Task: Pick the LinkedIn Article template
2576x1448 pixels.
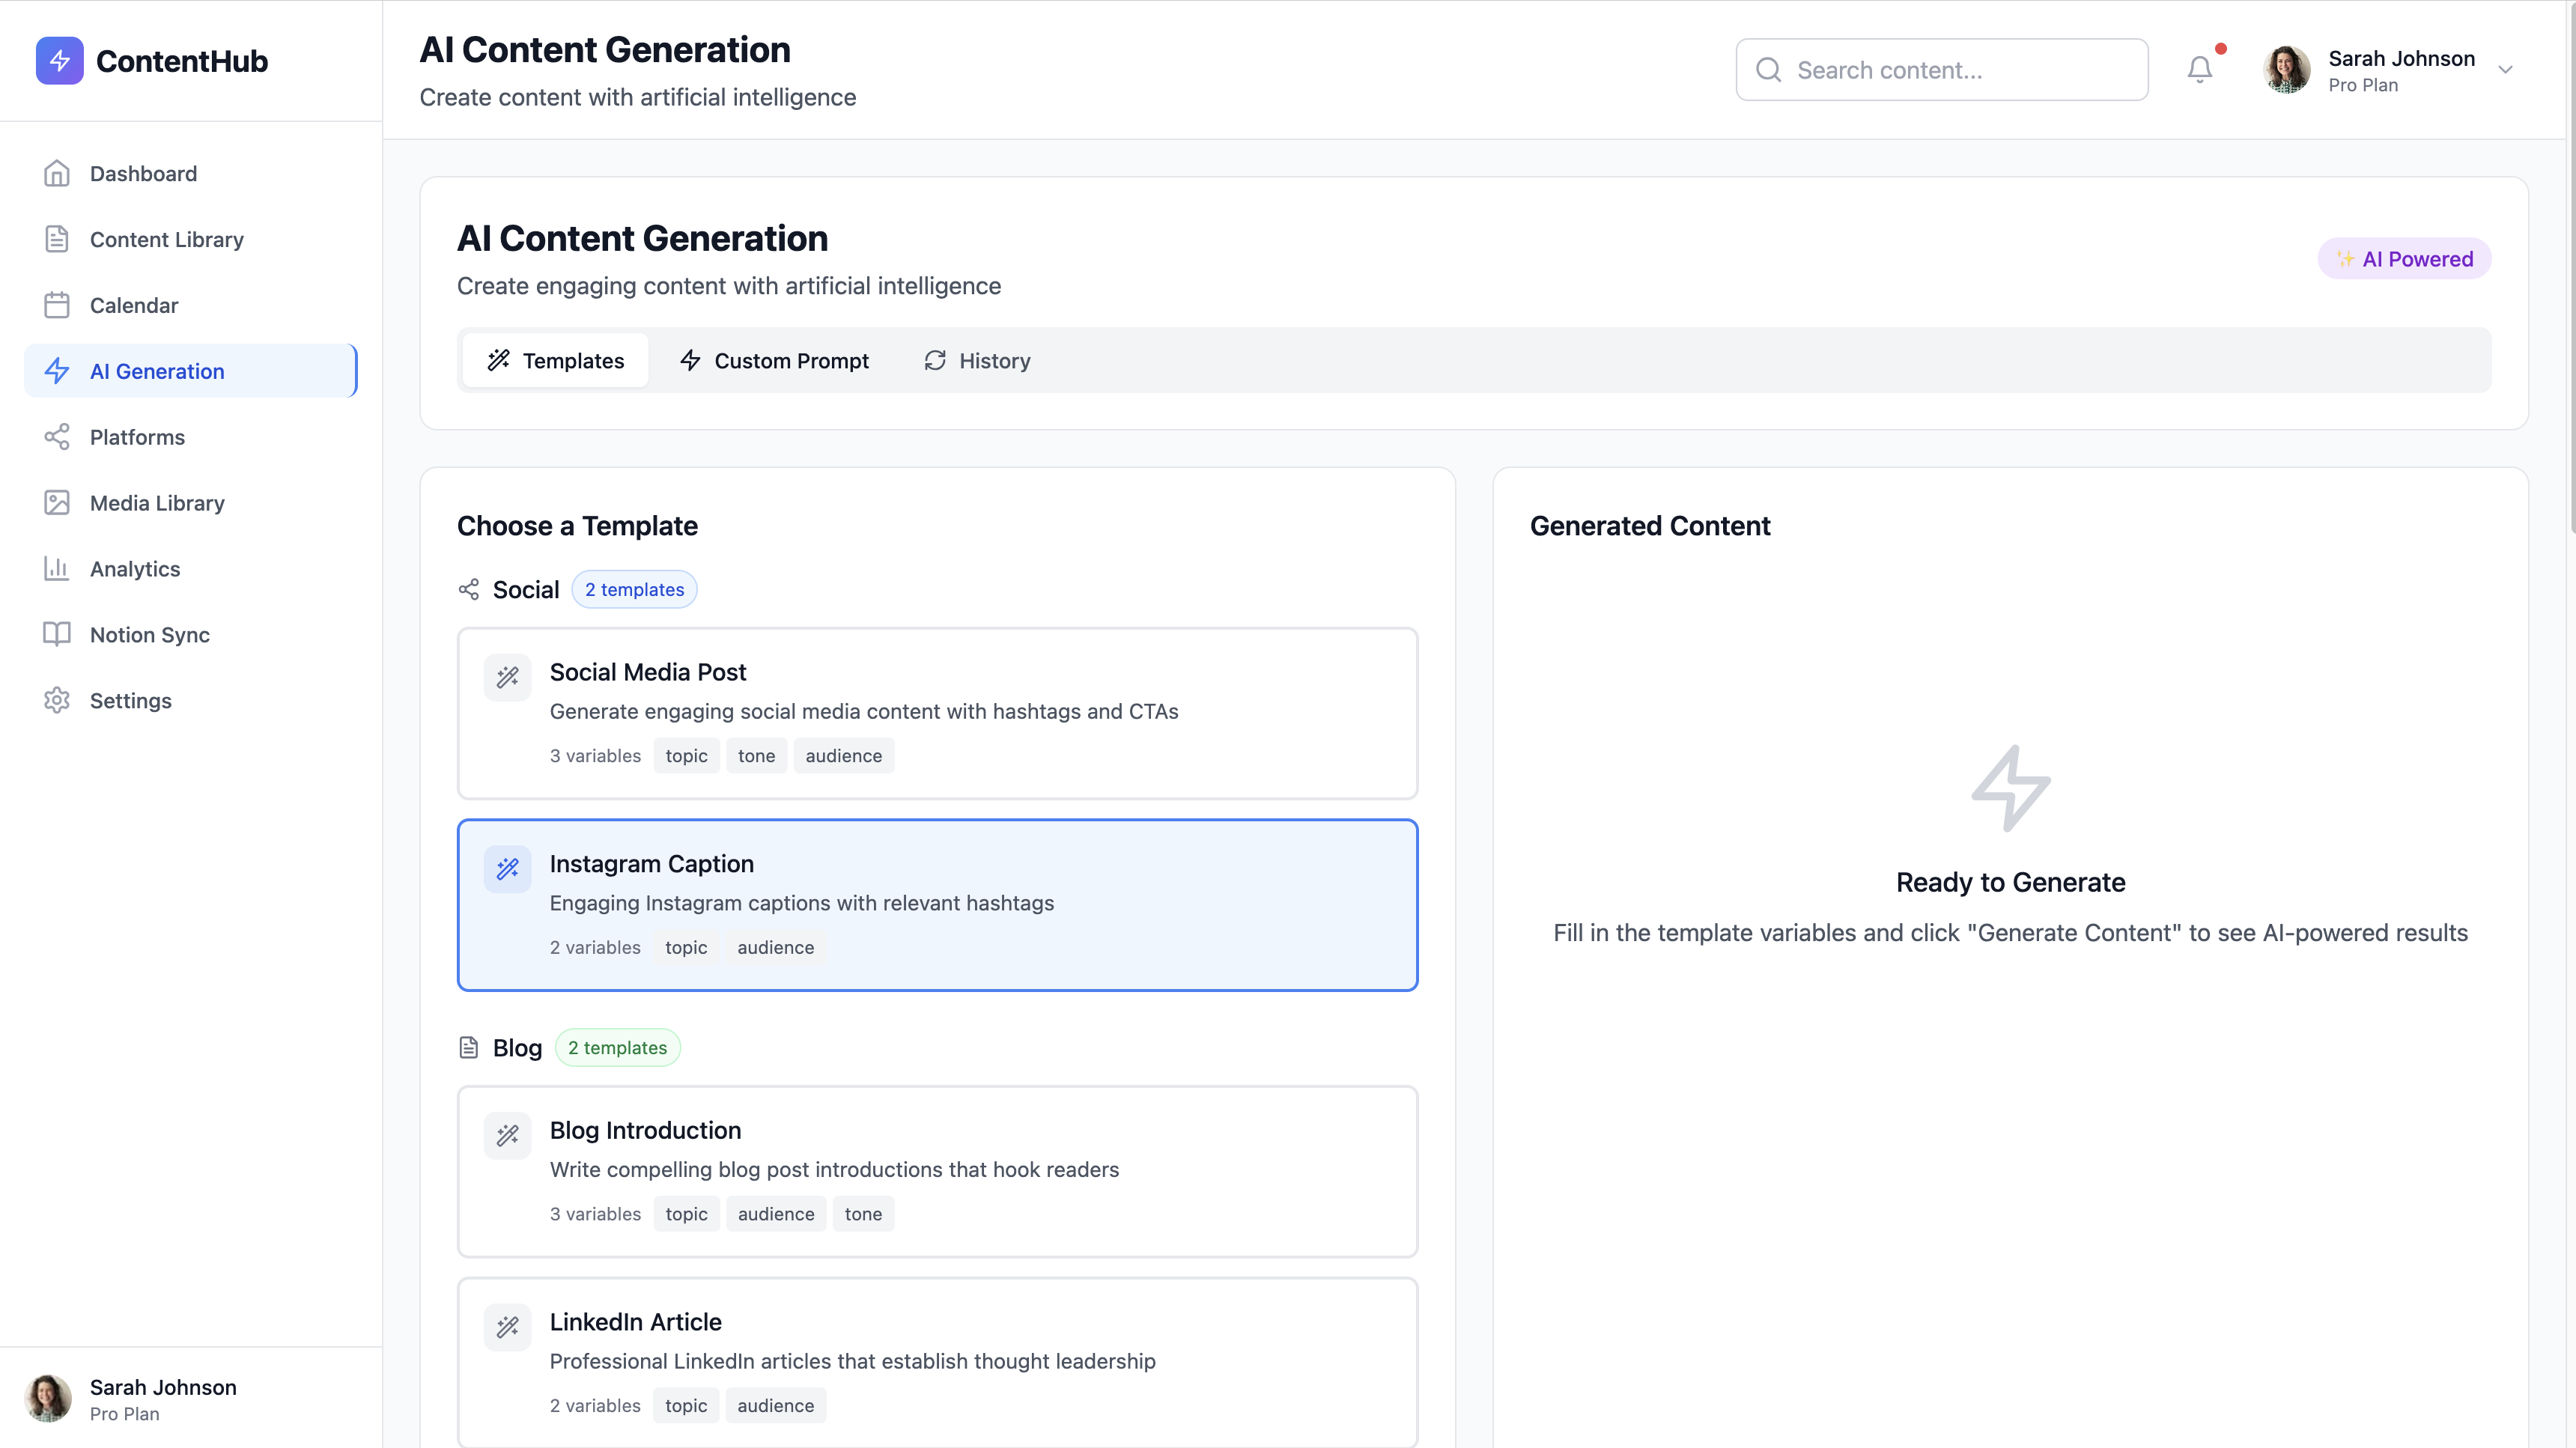Action: tap(937, 1362)
